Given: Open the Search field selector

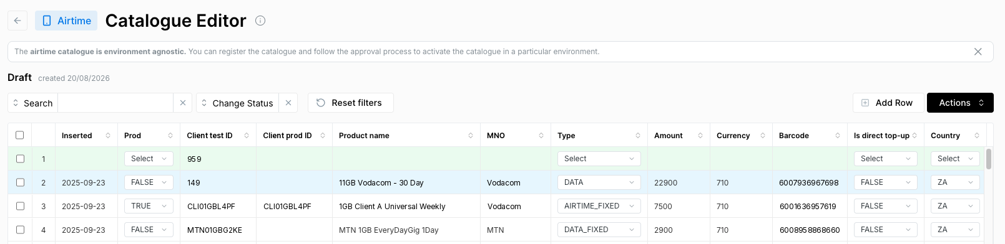Looking at the screenshot, I should click(x=33, y=103).
